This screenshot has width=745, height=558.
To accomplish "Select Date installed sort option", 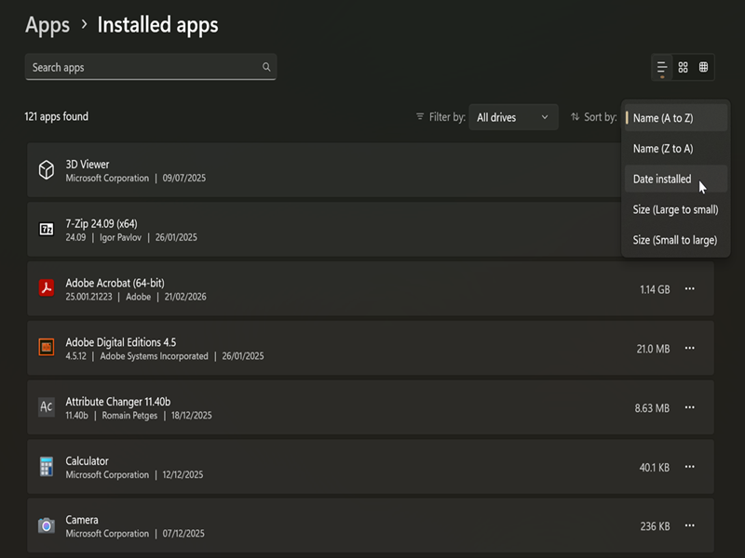I will (662, 179).
